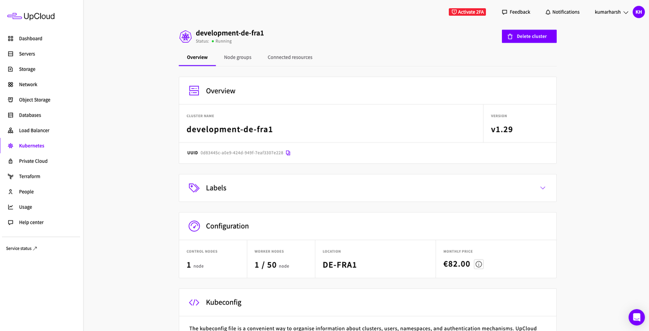Click the People icon in sidebar

point(11,192)
